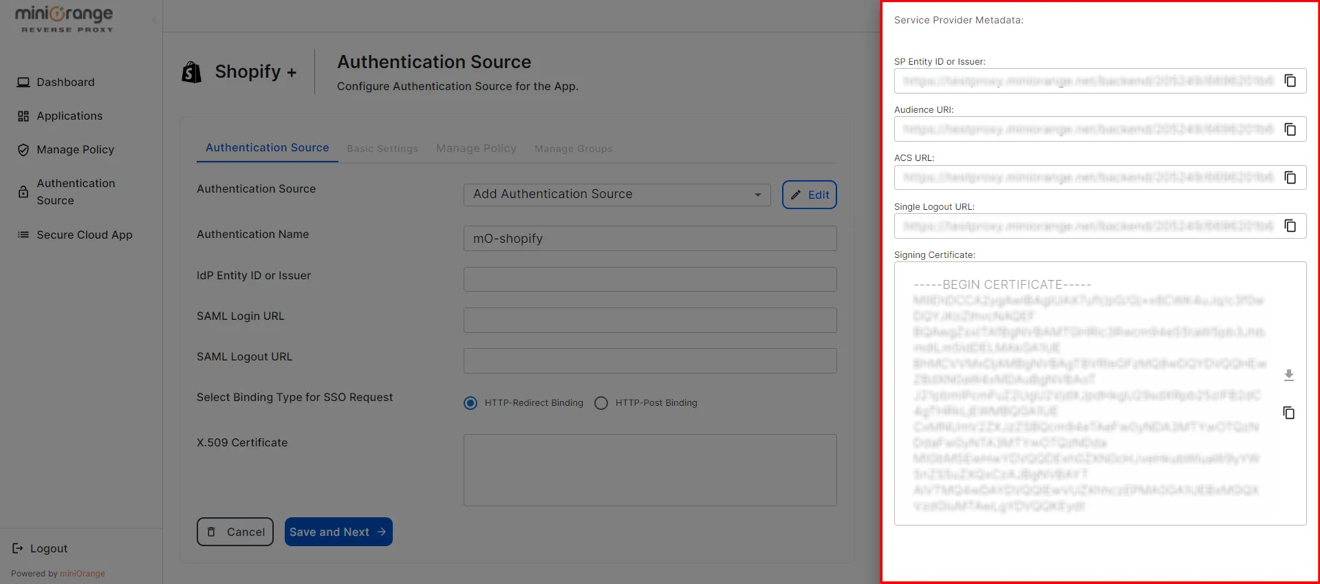Screen dimensions: 1320x584
Task: Copy the ACS URL value
Action: click(x=1290, y=177)
